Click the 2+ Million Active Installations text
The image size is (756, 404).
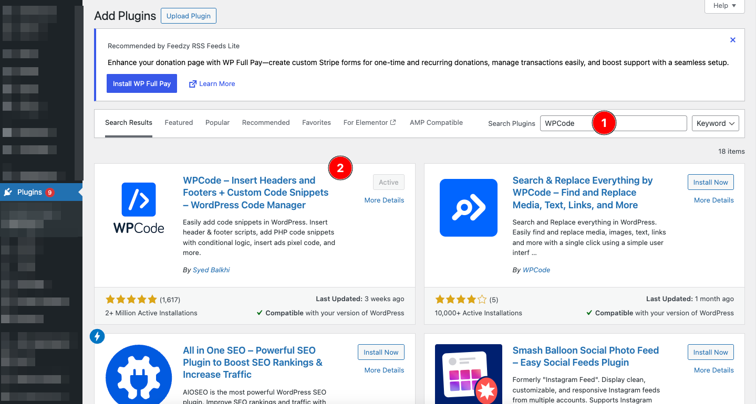click(151, 313)
